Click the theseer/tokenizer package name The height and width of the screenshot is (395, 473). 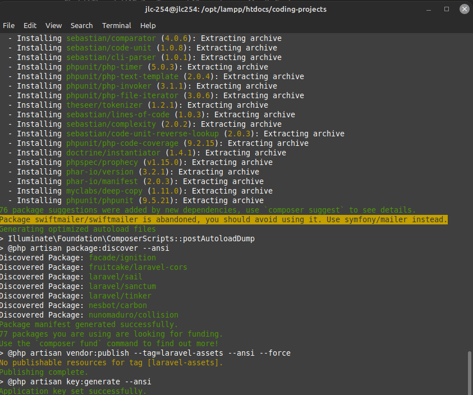pyautogui.click(x=104, y=105)
